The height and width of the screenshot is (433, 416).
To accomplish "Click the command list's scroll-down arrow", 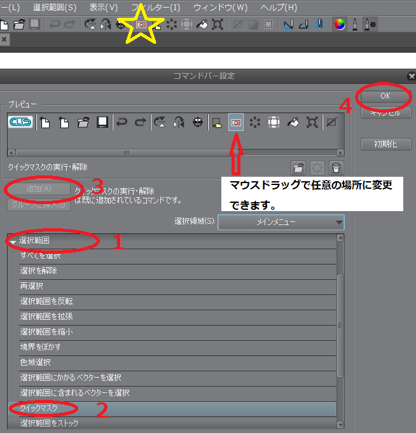I will pyautogui.click(x=340, y=425).
